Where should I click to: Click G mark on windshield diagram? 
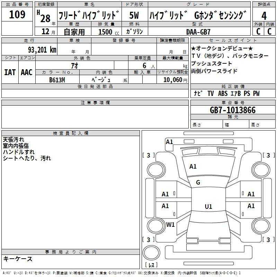[x=198, y=182]
